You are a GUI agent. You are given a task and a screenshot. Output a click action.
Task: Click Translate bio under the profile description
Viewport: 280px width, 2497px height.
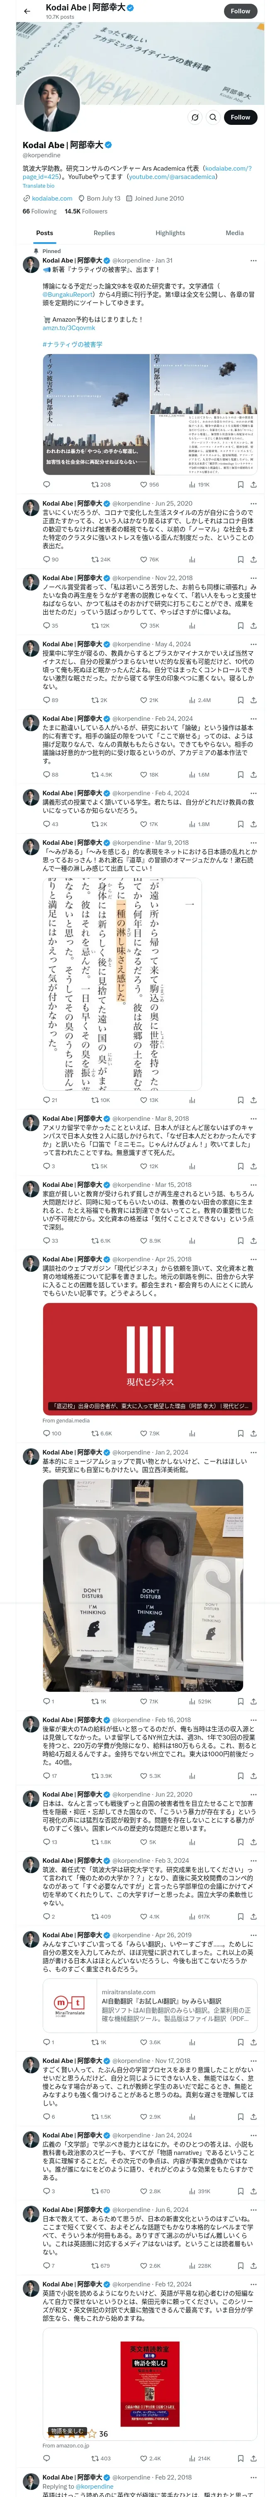pyautogui.click(x=39, y=186)
